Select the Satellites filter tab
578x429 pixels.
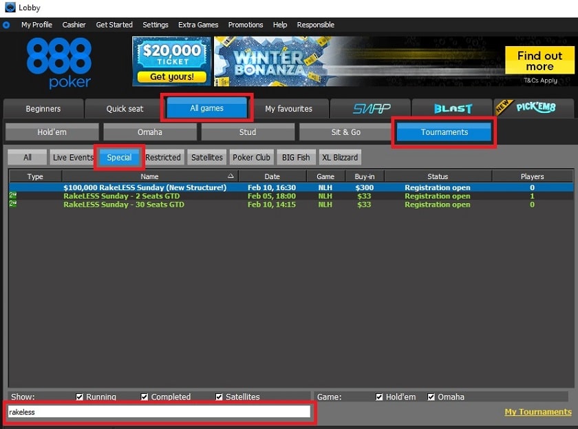(x=207, y=158)
